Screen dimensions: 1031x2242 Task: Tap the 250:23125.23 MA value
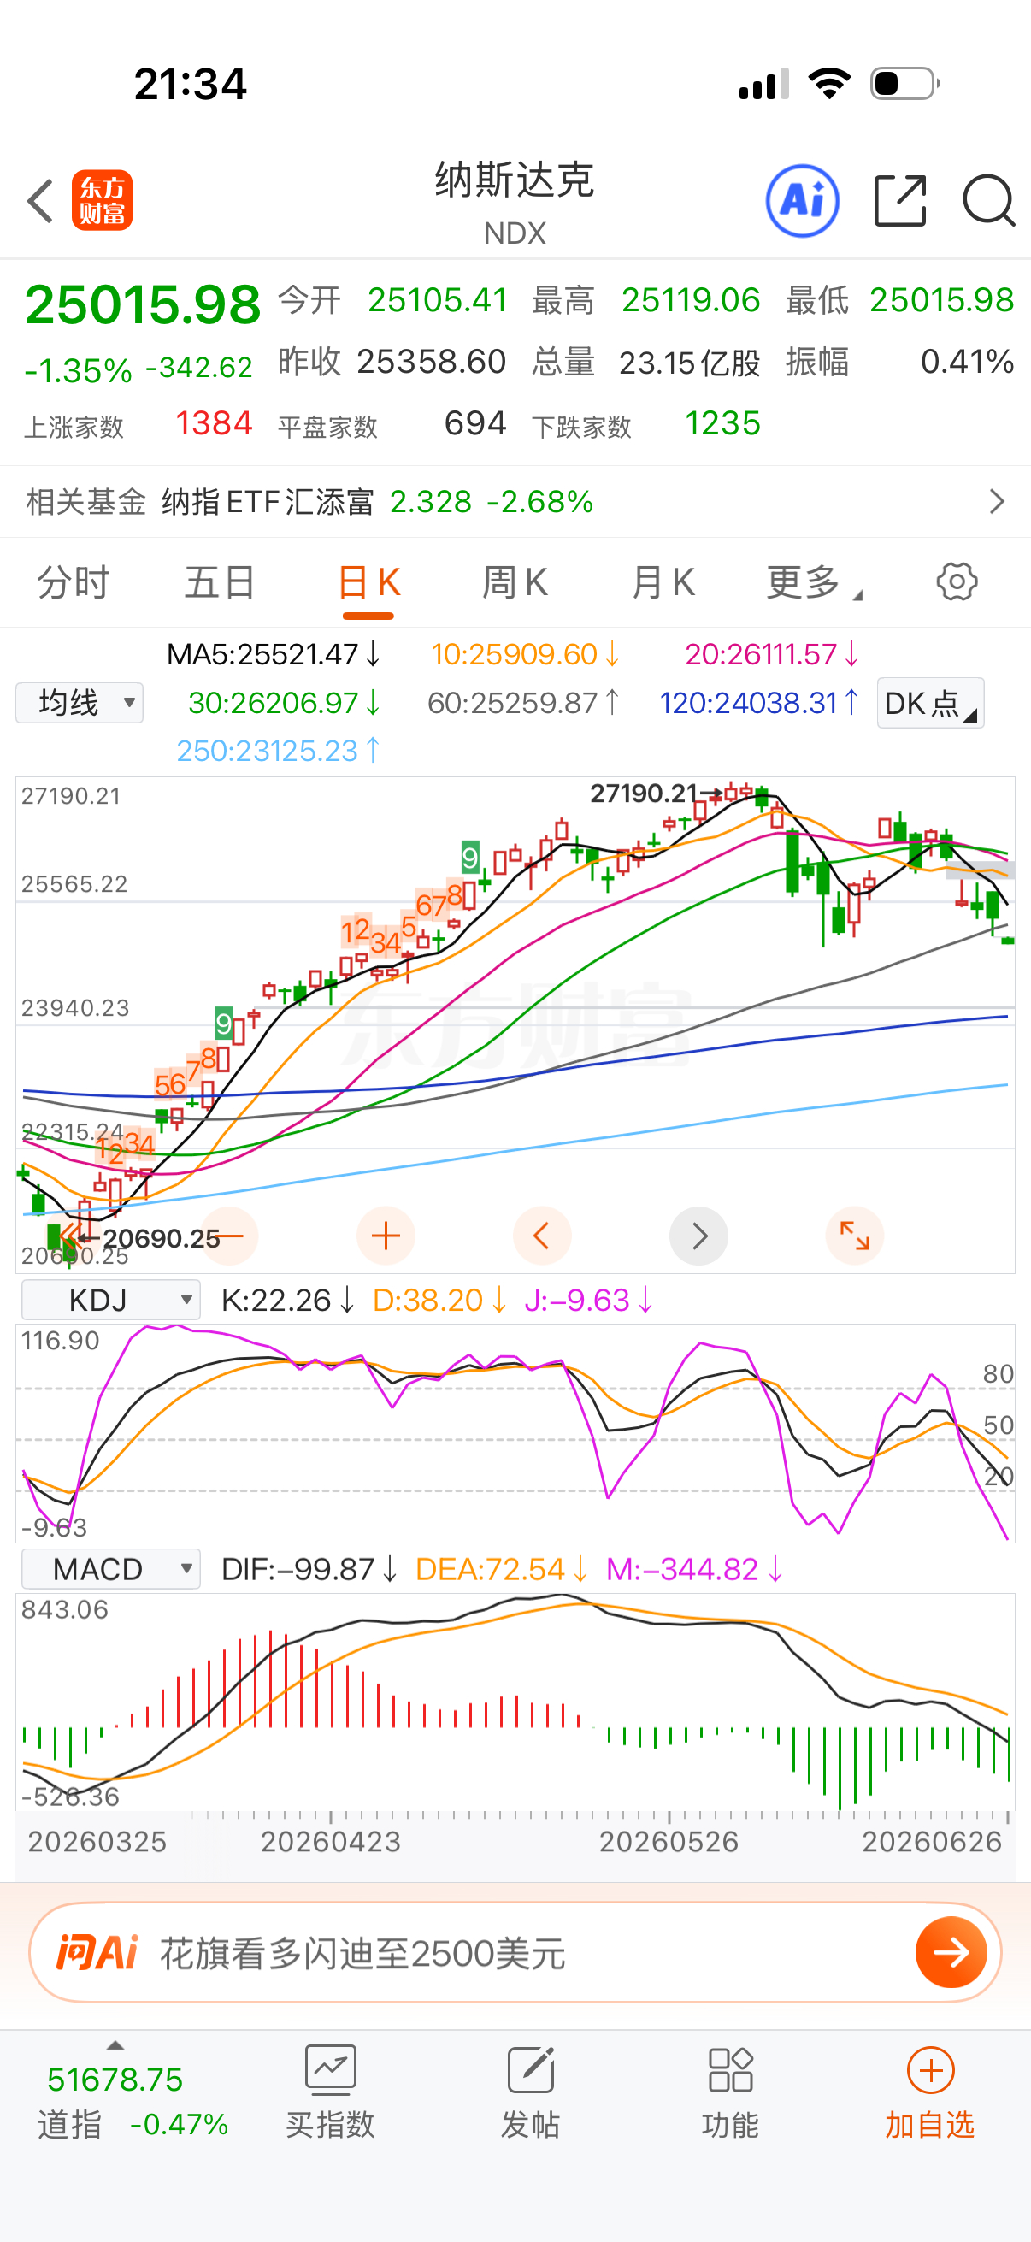coord(279,750)
